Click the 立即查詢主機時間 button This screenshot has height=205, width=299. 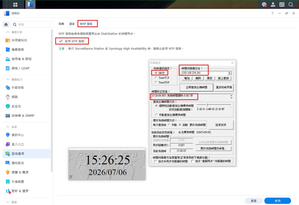(x=197, y=87)
